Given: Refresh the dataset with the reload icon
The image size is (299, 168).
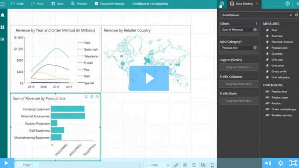Looking at the screenshot, I should pyautogui.click(x=296, y=15).
